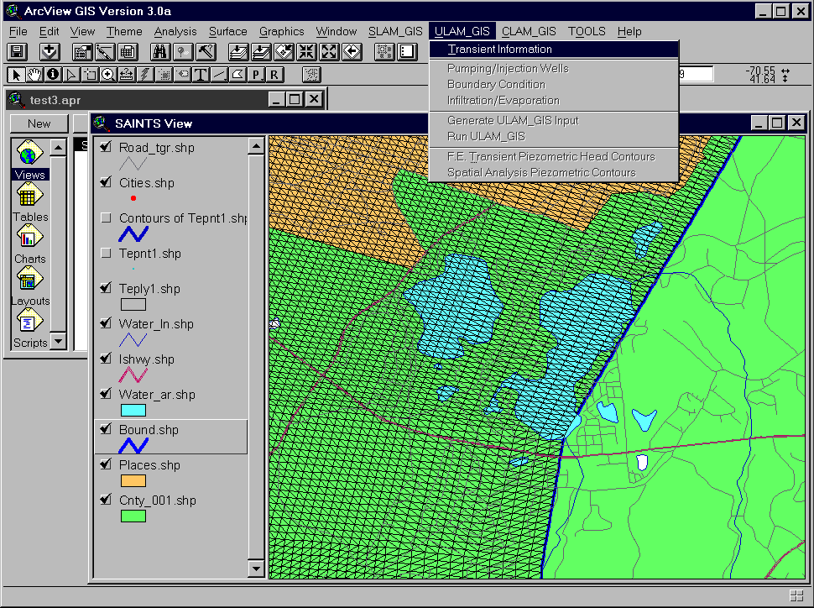
Task: Select Pumping/Injection Wells menu item
Action: (x=554, y=69)
